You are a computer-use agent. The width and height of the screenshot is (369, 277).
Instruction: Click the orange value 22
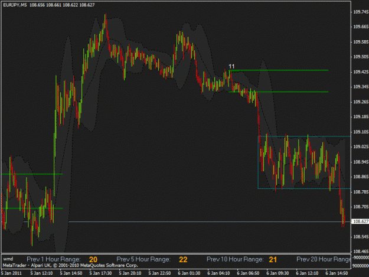pyautogui.click(x=183, y=260)
